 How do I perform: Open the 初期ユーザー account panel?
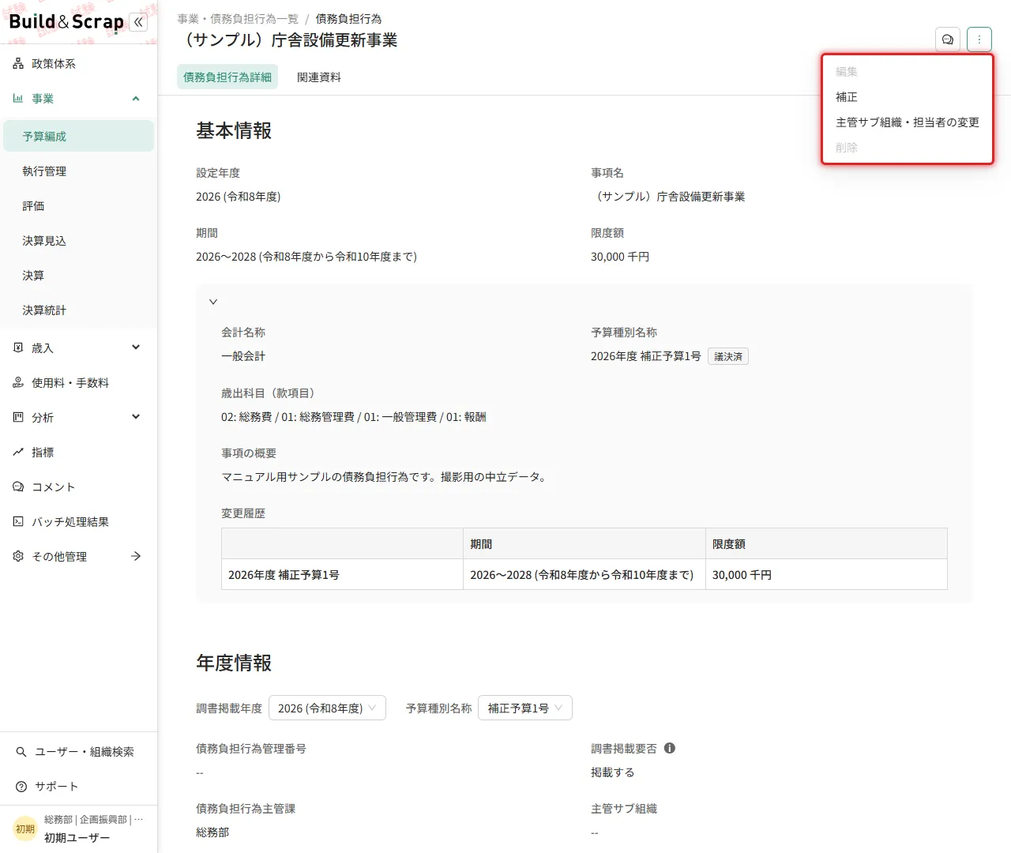coord(78,829)
